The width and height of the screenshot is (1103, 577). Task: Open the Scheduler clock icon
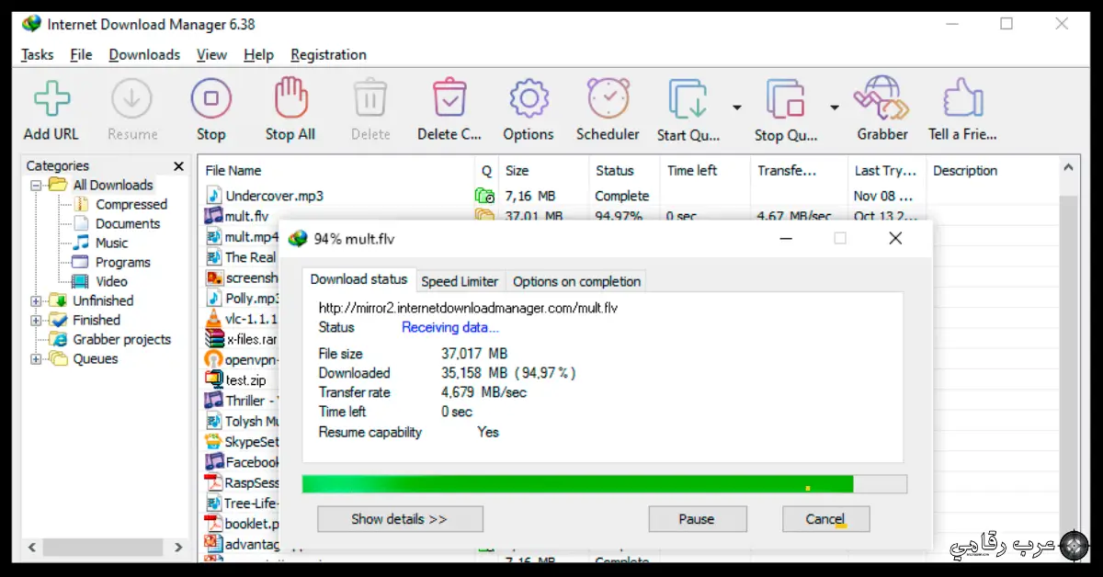point(608,98)
